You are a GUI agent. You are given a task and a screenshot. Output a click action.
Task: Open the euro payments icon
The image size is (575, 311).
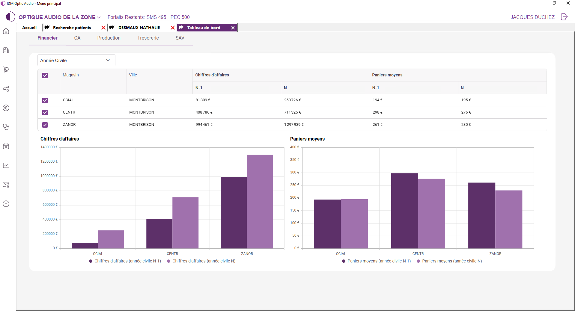[6, 108]
